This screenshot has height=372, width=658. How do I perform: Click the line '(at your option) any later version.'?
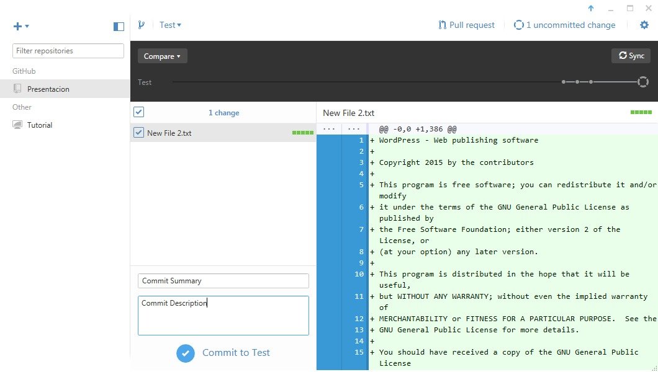point(458,252)
